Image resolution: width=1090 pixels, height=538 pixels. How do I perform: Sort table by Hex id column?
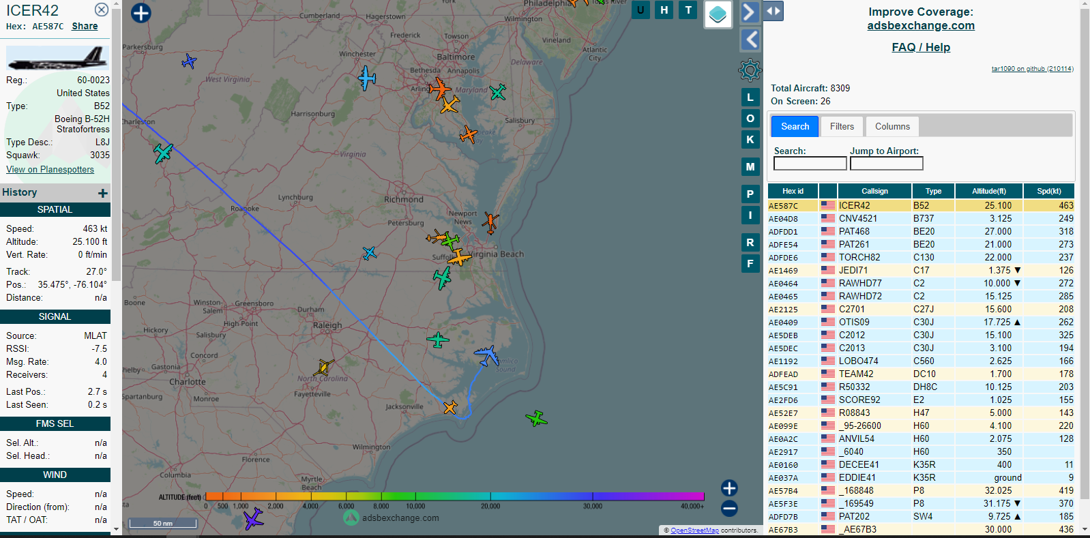click(793, 191)
